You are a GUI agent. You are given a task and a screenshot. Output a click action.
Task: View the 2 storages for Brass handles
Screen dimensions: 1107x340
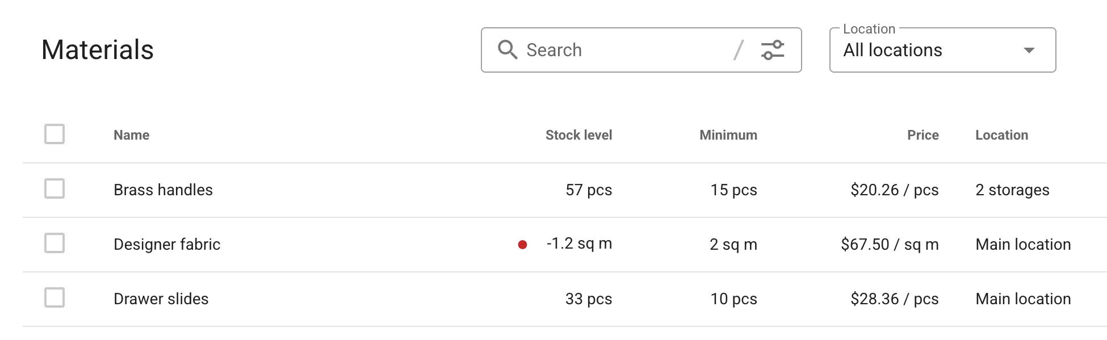click(x=1012, y=190)
